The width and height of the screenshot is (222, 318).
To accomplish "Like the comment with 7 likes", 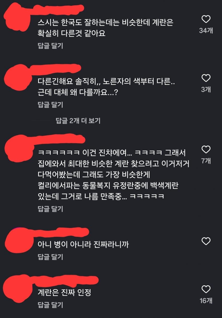I will 206,149.
